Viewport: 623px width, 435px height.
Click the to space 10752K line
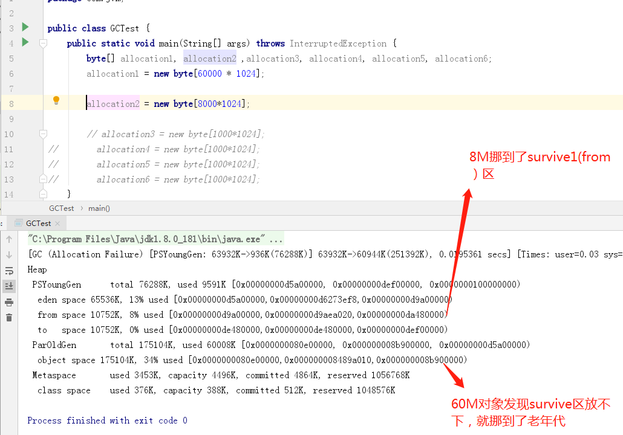click(243, 330)
